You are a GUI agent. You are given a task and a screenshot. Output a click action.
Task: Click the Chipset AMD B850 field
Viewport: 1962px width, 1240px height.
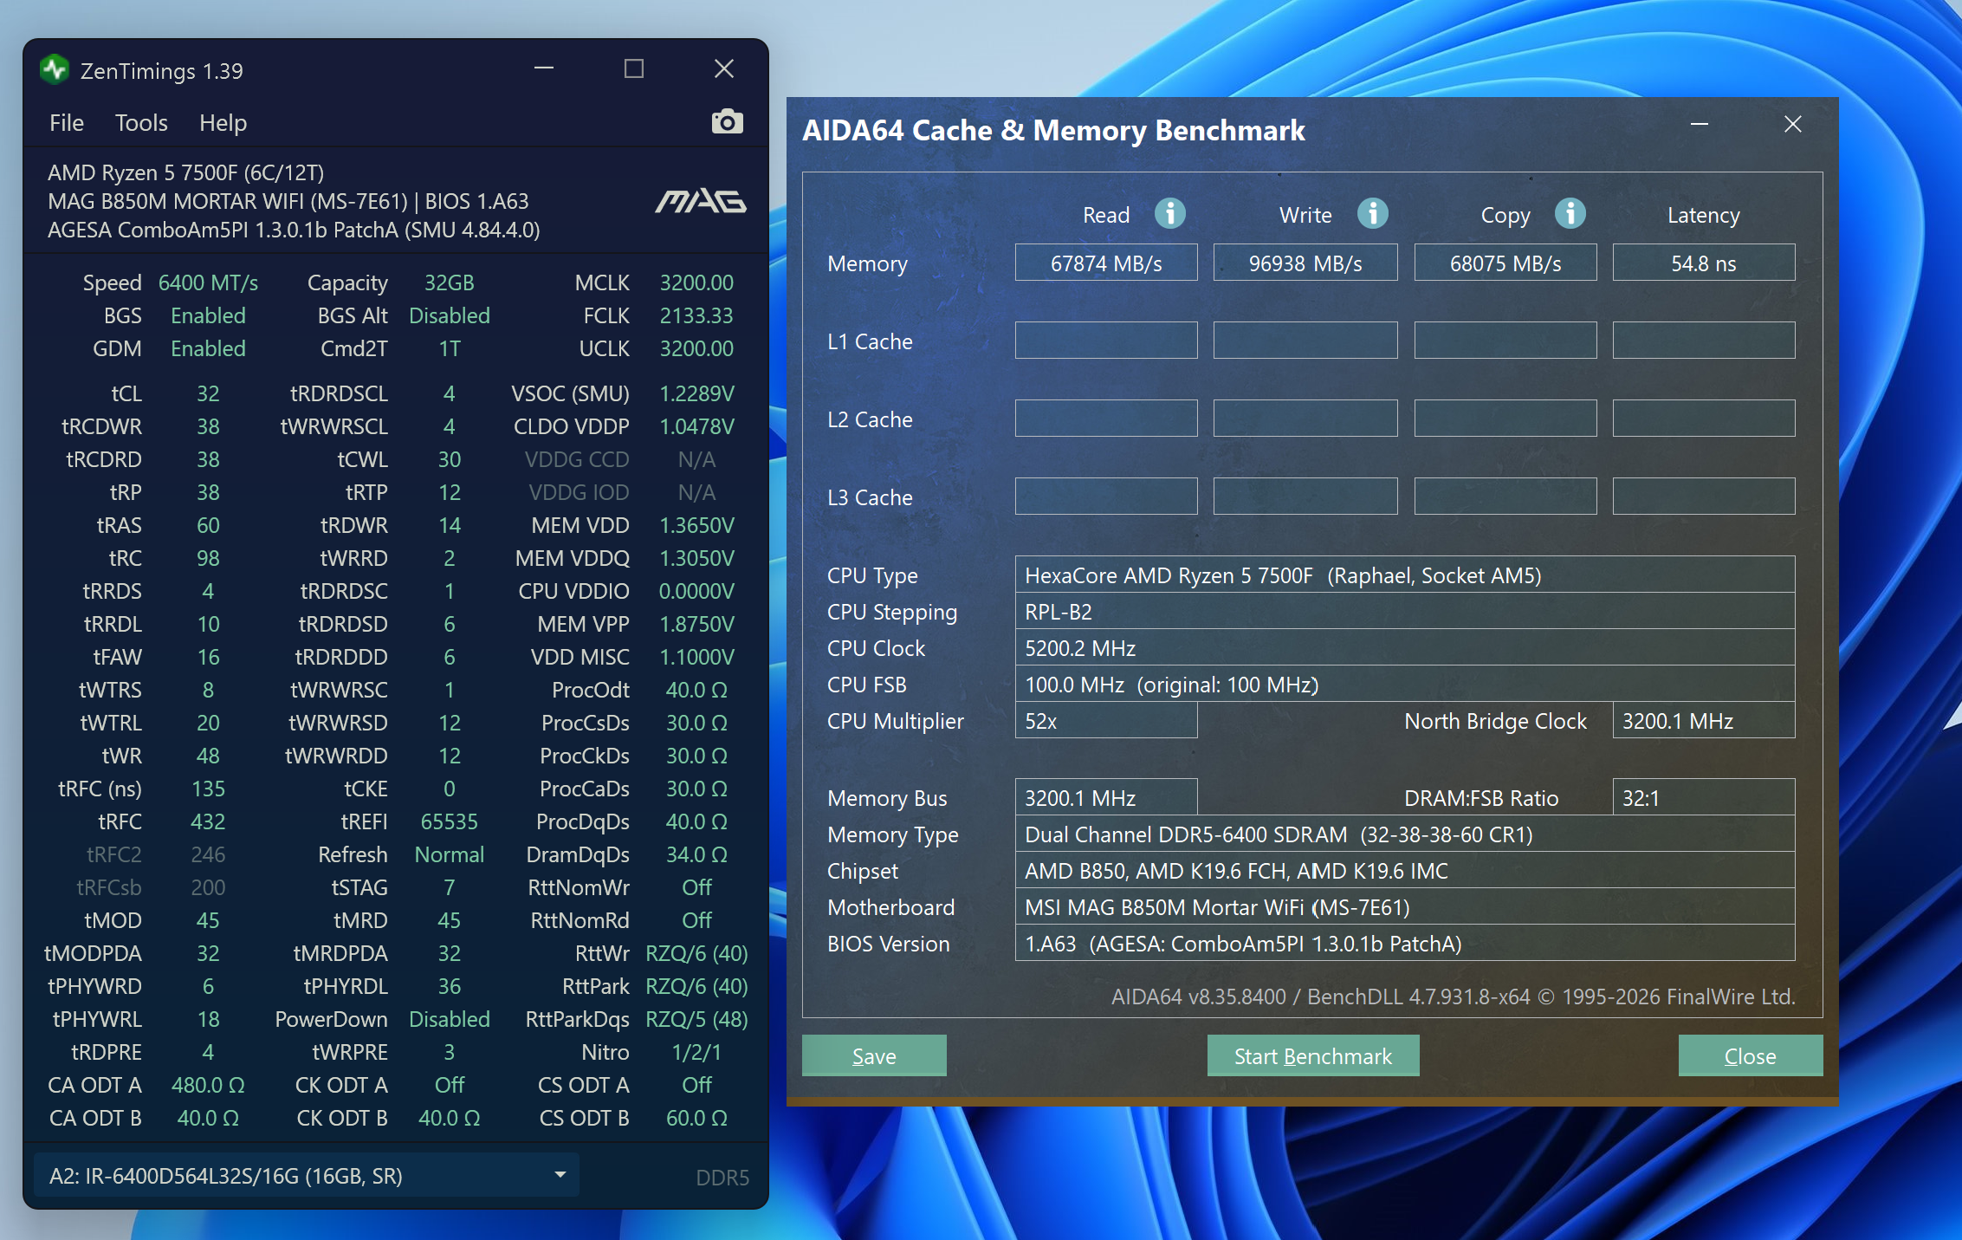pyautogui.click(x=1405, y=871)
